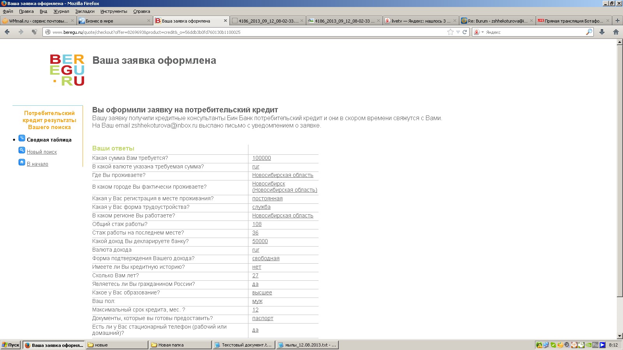
Task: Click the В начало link
Action: pyautogui.click(x=37, y=164)
